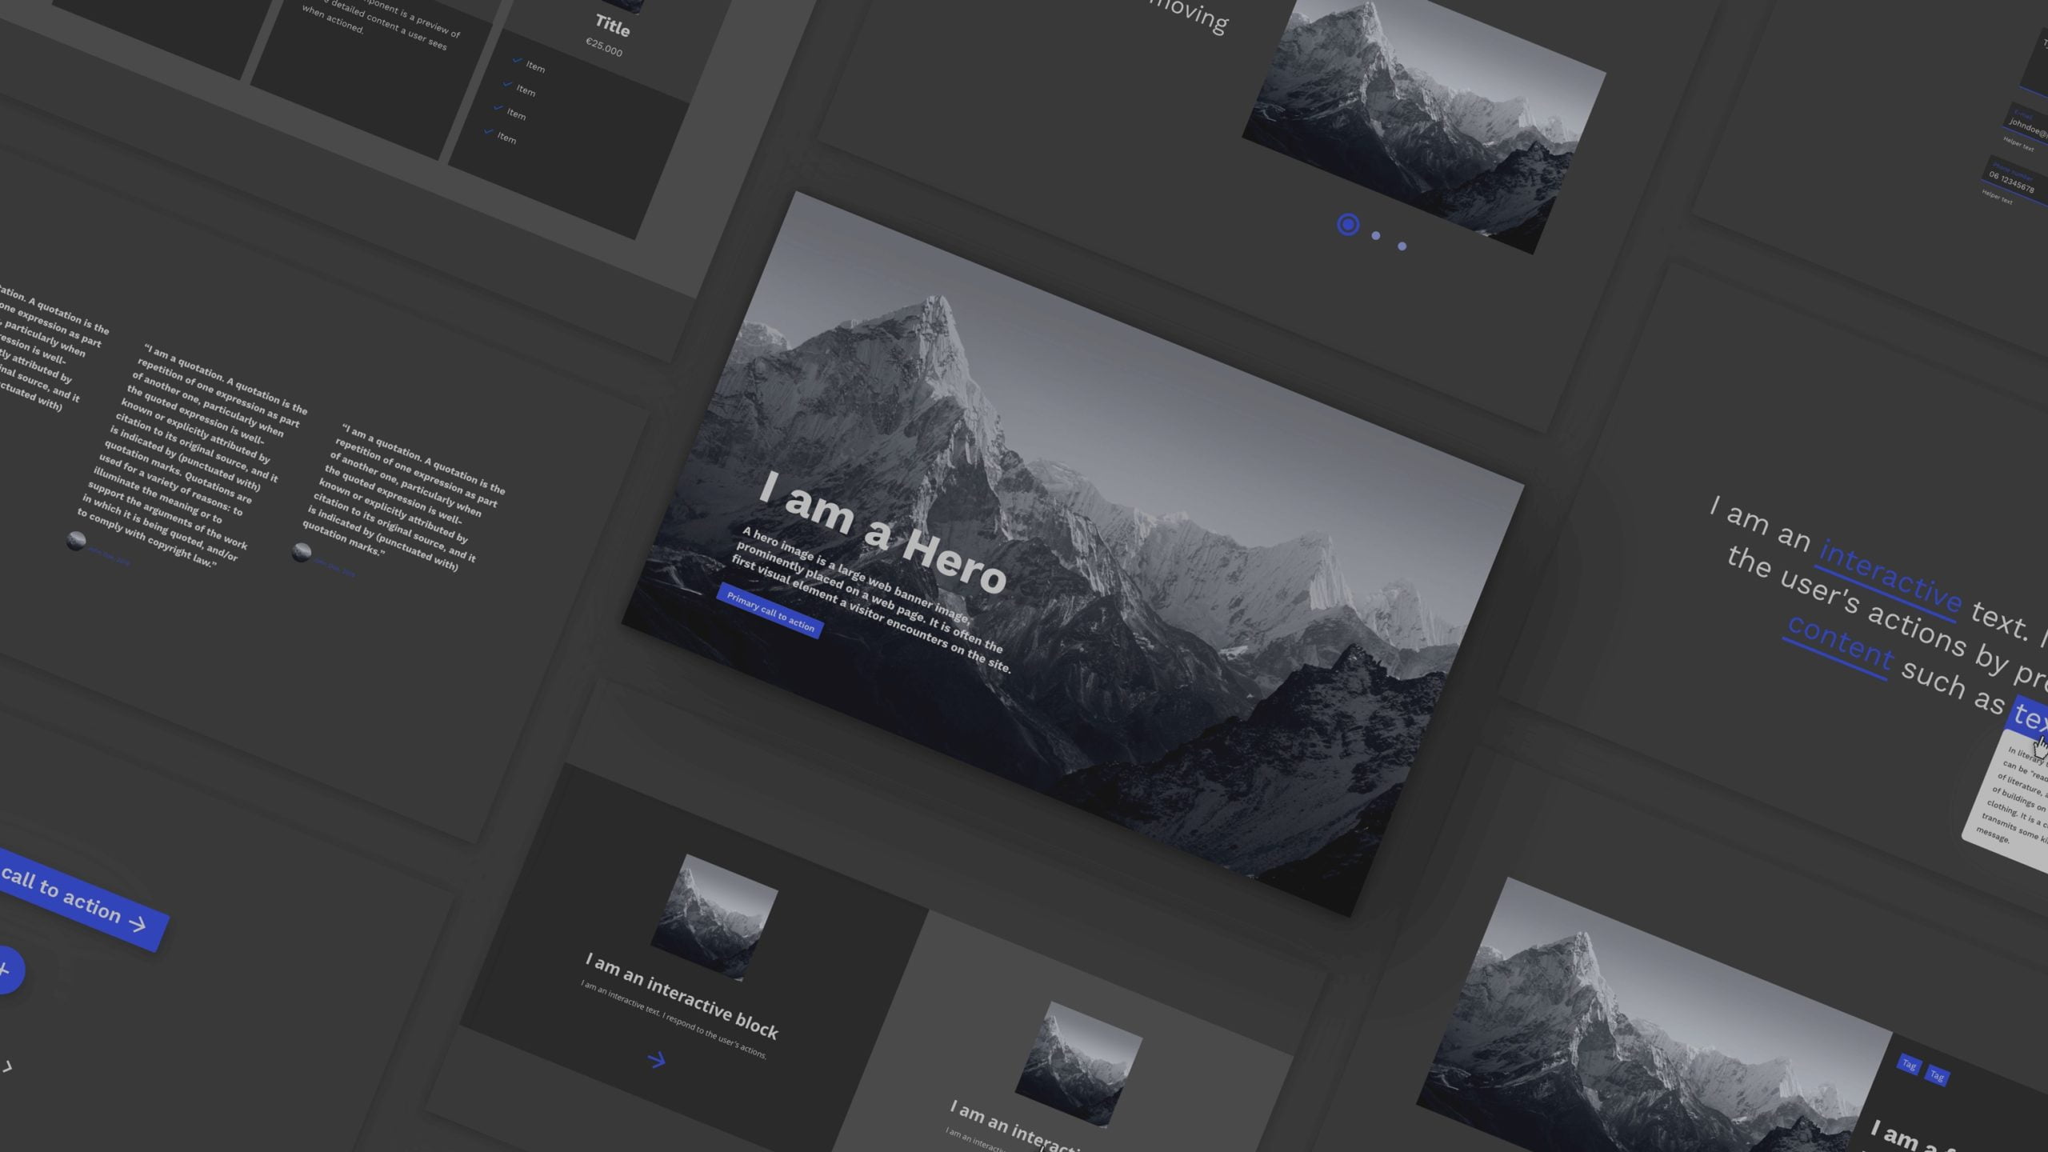This screenshot has width=2048, height=1152.
Task: Select the left Tag chip
Action: click(1909, 1065)
